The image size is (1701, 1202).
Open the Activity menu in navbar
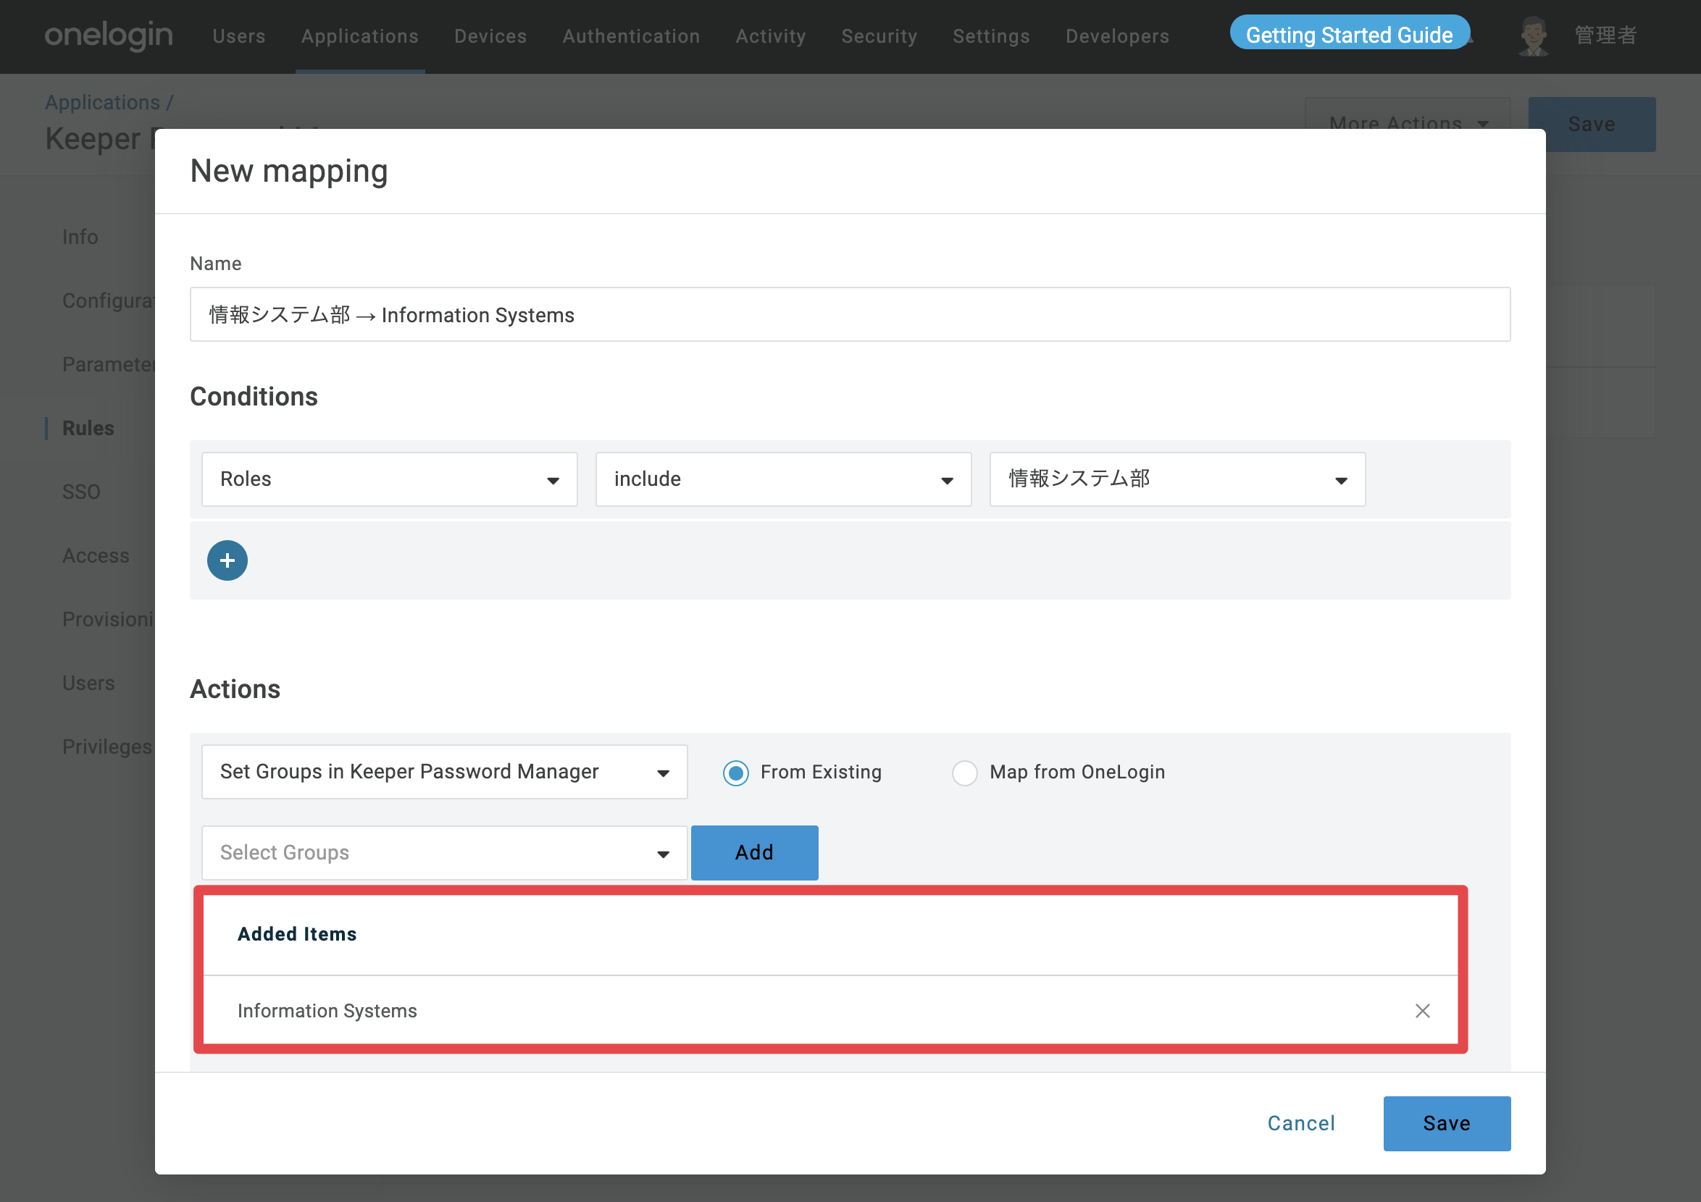click(771, 35)
